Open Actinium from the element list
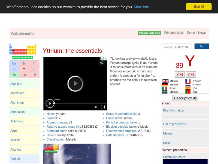The height and width of the screenshot is (164, 218). coord(24,84)
